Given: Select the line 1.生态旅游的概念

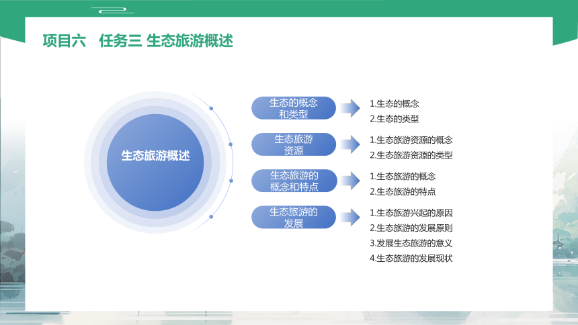Looking at the screenshot, I should 403,176.
